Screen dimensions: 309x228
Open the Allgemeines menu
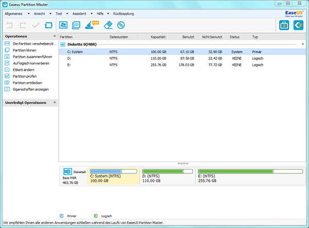(13, 13)
